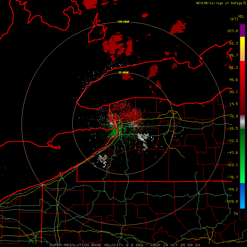Click the 92.3 legend value

234,43
